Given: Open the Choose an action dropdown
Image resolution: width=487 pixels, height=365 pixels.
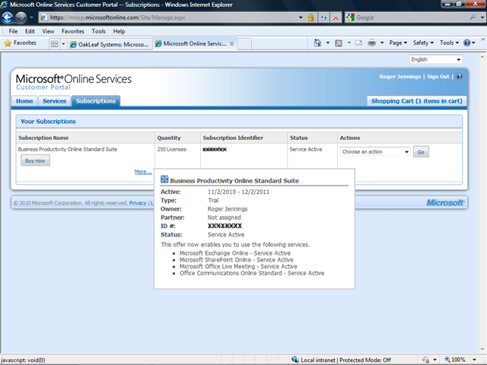Looking at the screenshot, I should click(x=375, y=152).
